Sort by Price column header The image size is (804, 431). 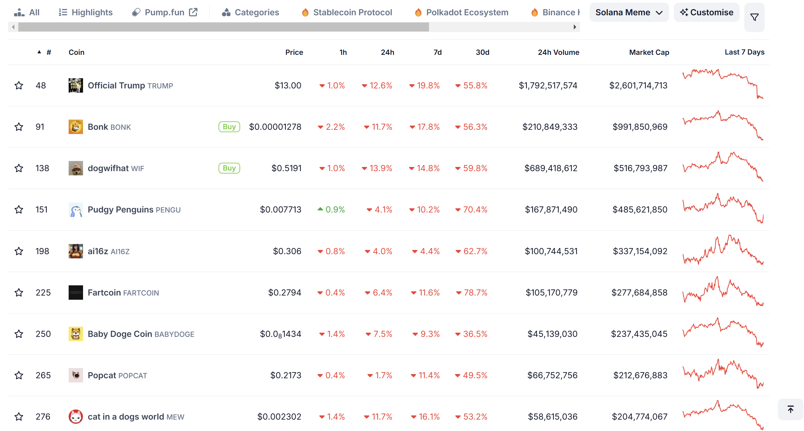[294, 52]
